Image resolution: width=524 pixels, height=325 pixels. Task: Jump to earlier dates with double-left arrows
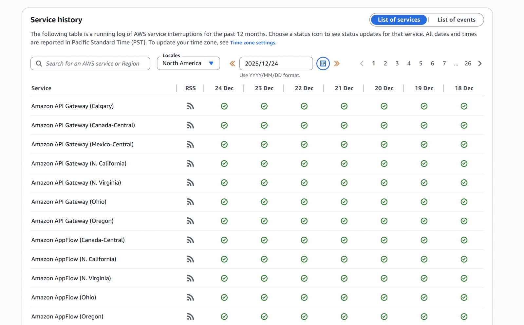click(x=232, y=63)
